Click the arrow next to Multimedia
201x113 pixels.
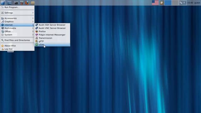click(x=33, y=28)
